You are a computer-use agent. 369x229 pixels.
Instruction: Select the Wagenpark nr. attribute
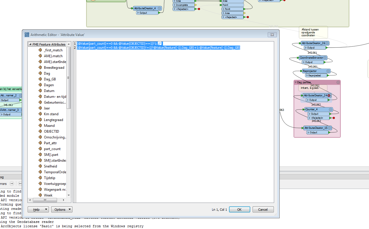pos(55,190)
